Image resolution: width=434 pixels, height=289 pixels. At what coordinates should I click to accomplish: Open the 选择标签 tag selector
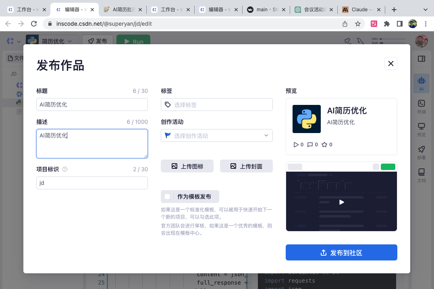coord(217,105)
